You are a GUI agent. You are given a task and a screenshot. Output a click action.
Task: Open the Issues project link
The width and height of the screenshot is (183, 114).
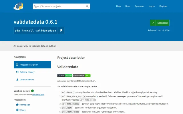point(22,110)
